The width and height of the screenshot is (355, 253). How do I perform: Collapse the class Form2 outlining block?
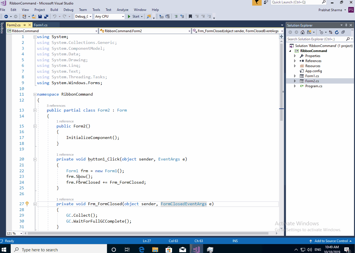tap(35, 110)
